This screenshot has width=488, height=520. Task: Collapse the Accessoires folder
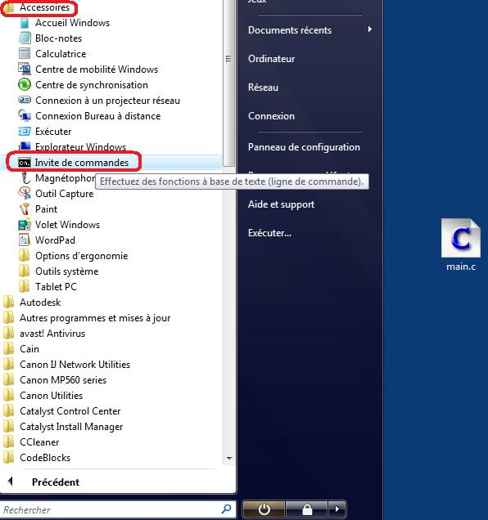(x=44, y=7)
